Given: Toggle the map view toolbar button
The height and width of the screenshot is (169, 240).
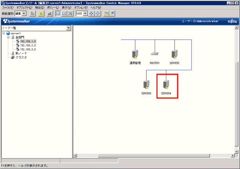Looking at the screenshot, I should pyautogui.click(x=58, y=13).
